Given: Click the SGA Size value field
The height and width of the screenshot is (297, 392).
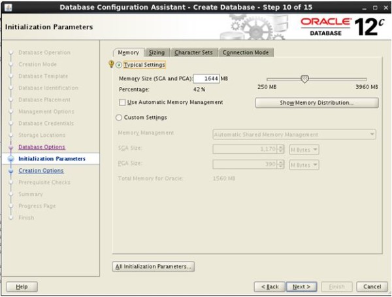Looking at the screenshot, I should pos(245,149).
